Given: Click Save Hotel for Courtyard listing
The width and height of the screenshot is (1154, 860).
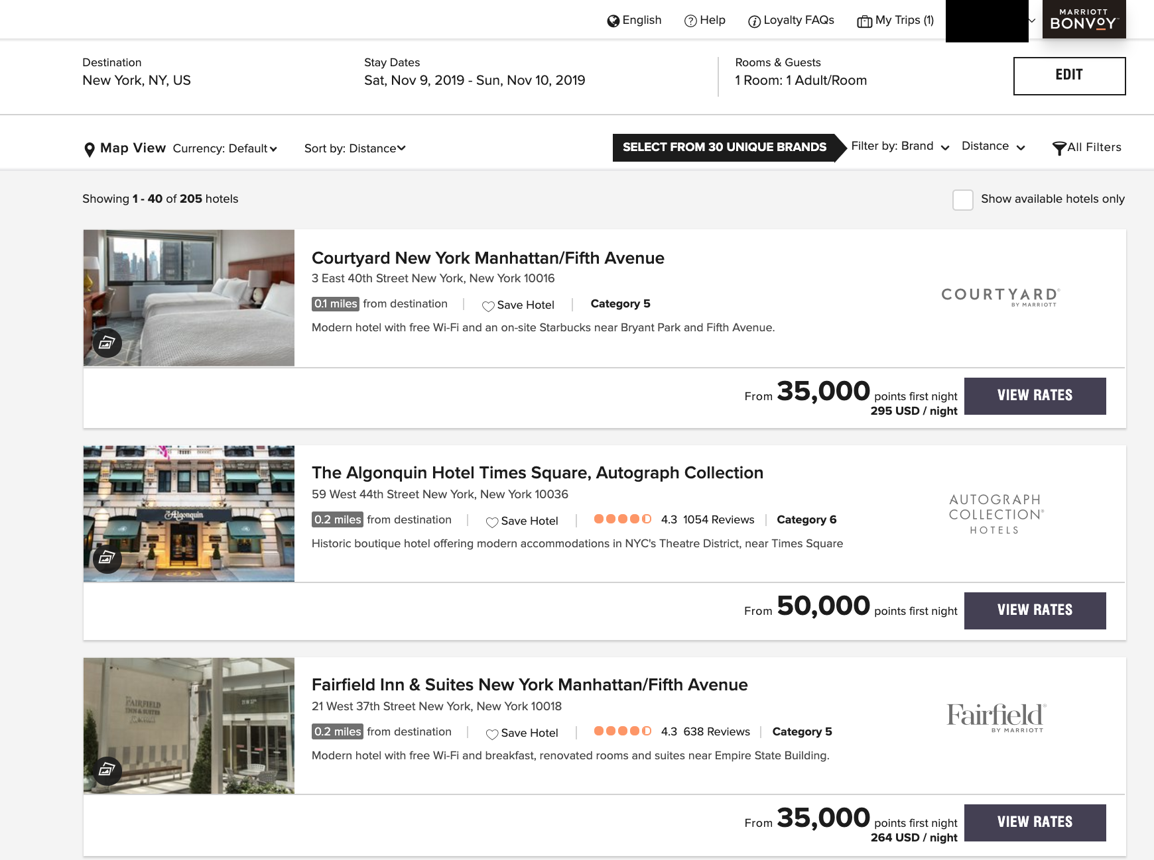Looking at the screenshot, I should point(518,305).
